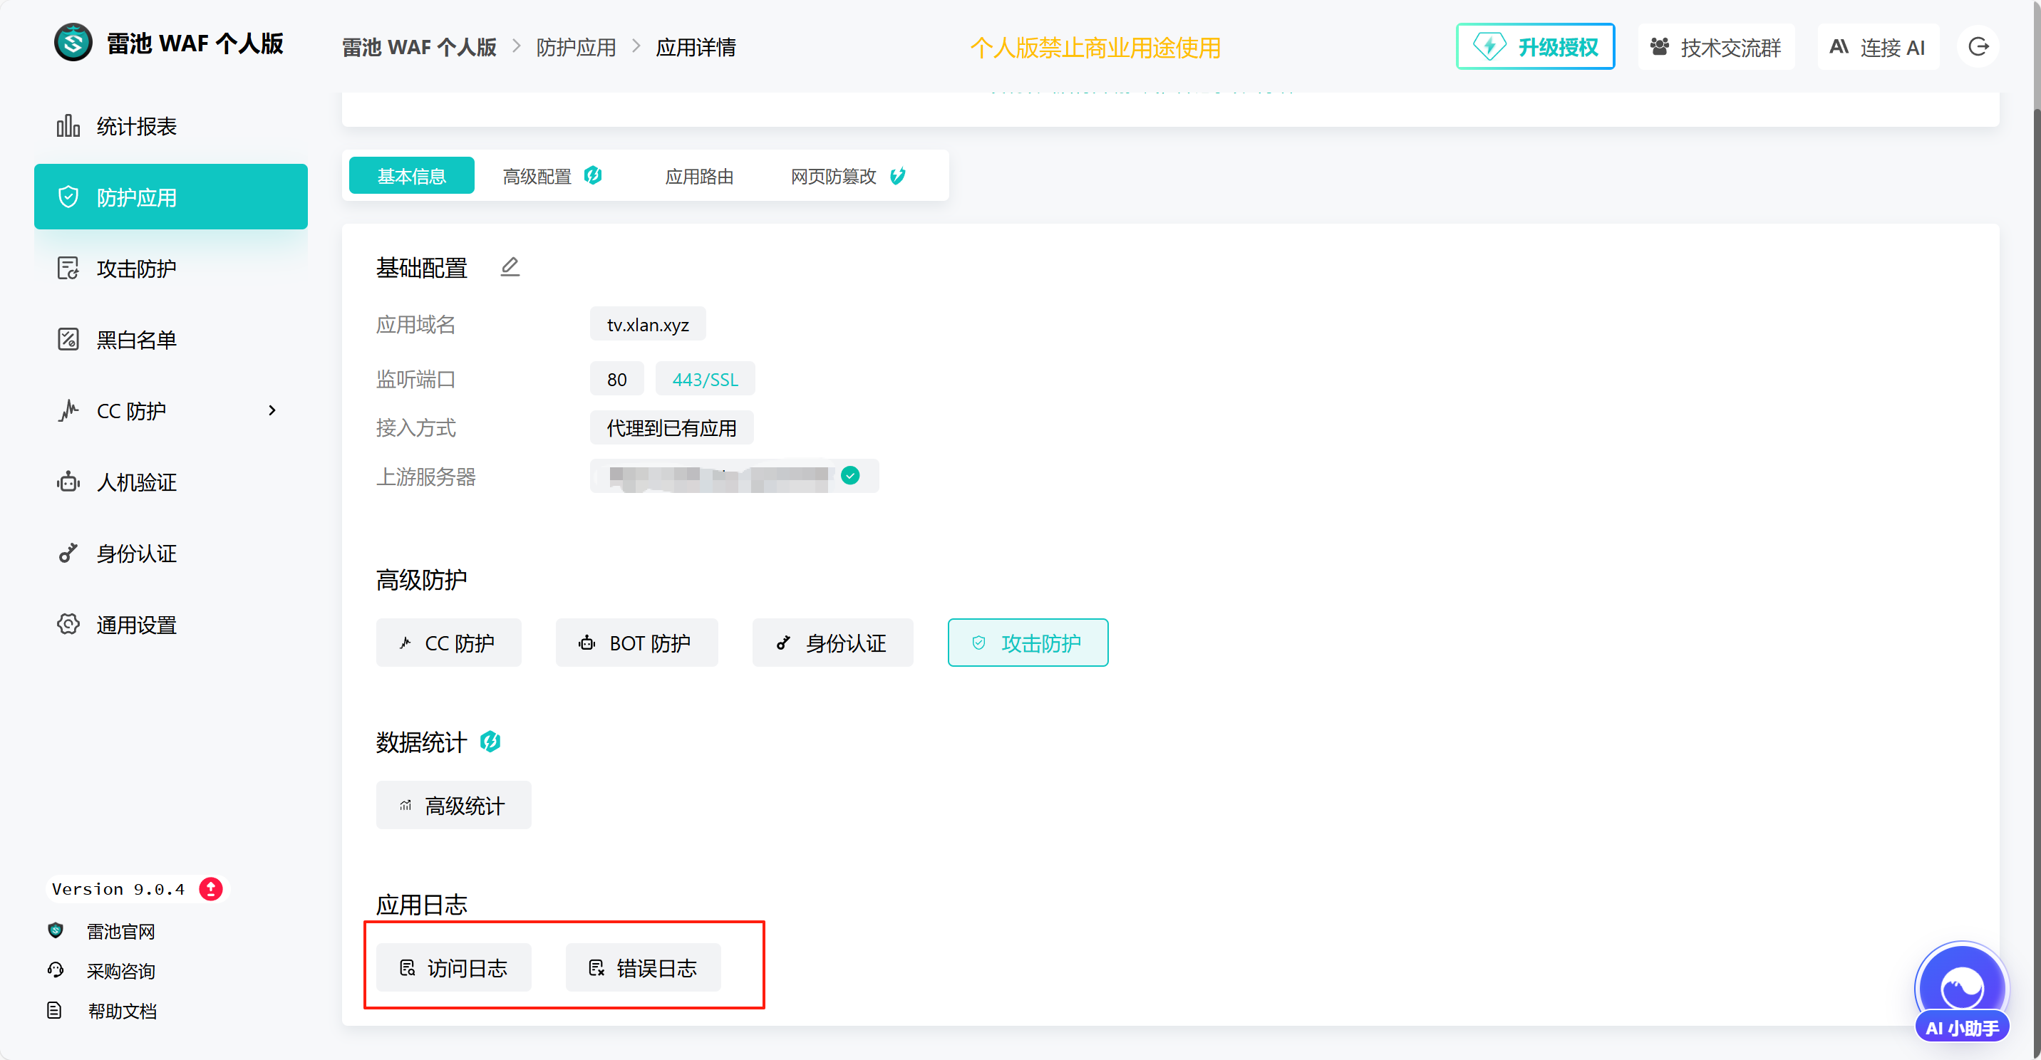Click the shield icon beside 防护应用

click(68, 197)
